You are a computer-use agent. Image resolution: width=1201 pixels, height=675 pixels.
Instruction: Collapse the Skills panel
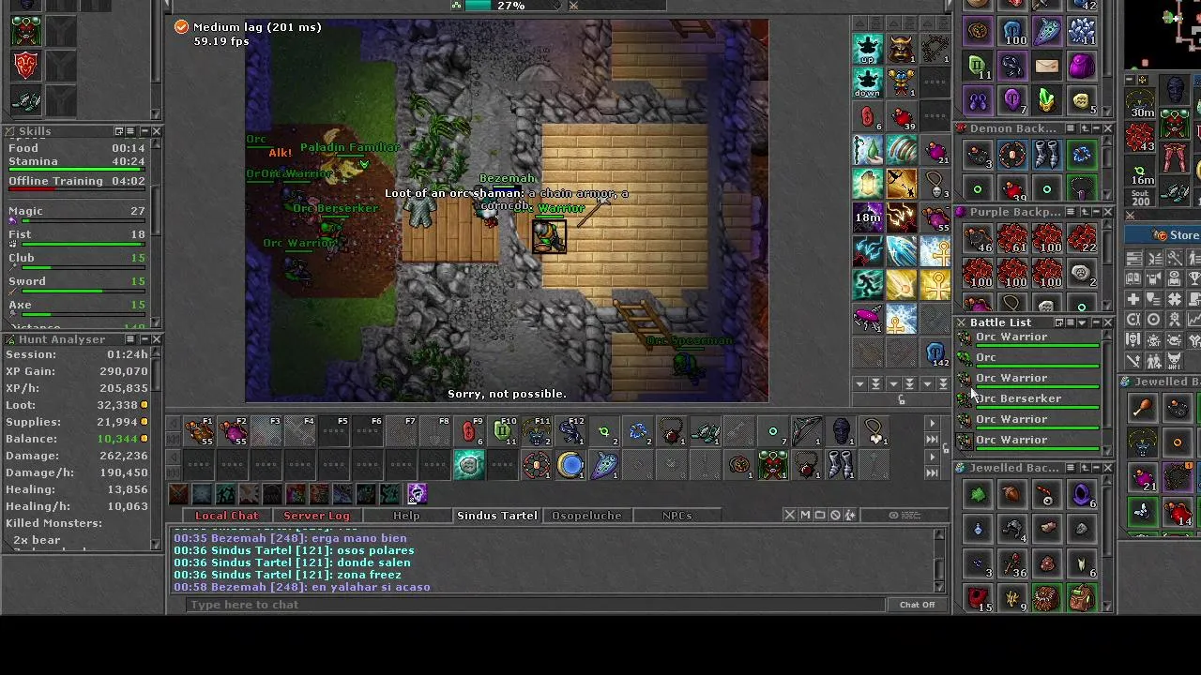pos(144,131)
